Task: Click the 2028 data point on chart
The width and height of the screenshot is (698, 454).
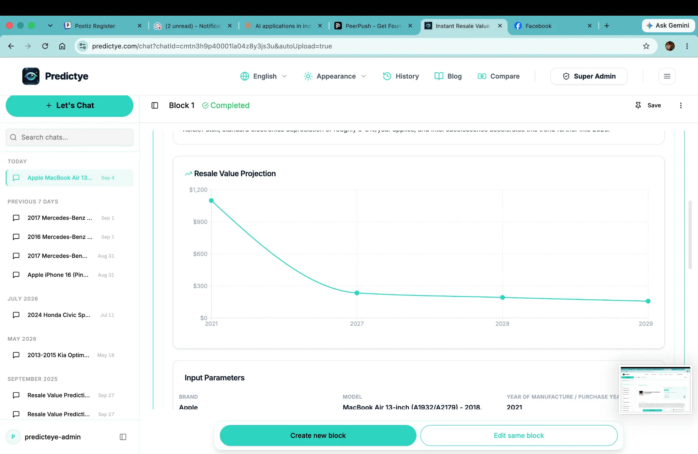Action: 502,298
